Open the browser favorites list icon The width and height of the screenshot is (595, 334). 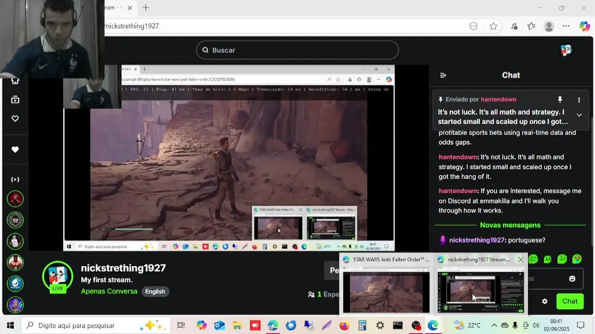click(x=531, y=26)
